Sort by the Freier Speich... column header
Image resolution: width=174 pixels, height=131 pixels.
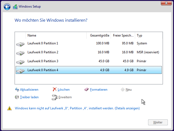pos(123,35)
